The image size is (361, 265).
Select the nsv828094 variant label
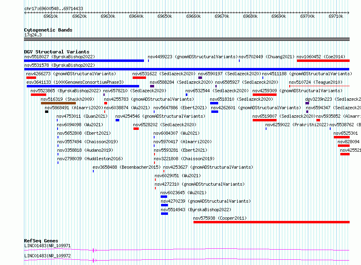(x=348, y=142)
